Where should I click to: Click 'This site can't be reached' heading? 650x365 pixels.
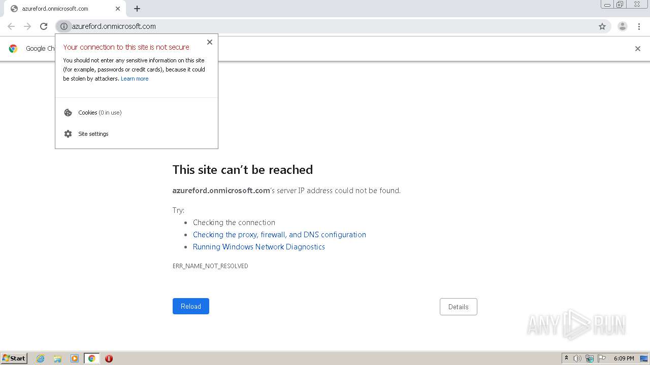tap(243, 169)
